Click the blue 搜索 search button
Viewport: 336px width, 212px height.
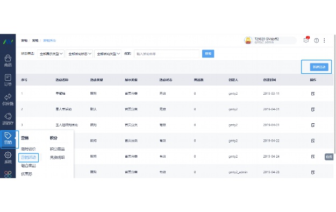(x=208, y=54)
